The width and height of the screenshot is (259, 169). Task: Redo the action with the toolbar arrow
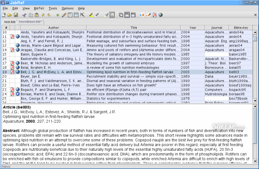click(49, 15)
